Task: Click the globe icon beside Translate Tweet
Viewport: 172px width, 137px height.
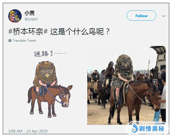Action: pos(10,41)
